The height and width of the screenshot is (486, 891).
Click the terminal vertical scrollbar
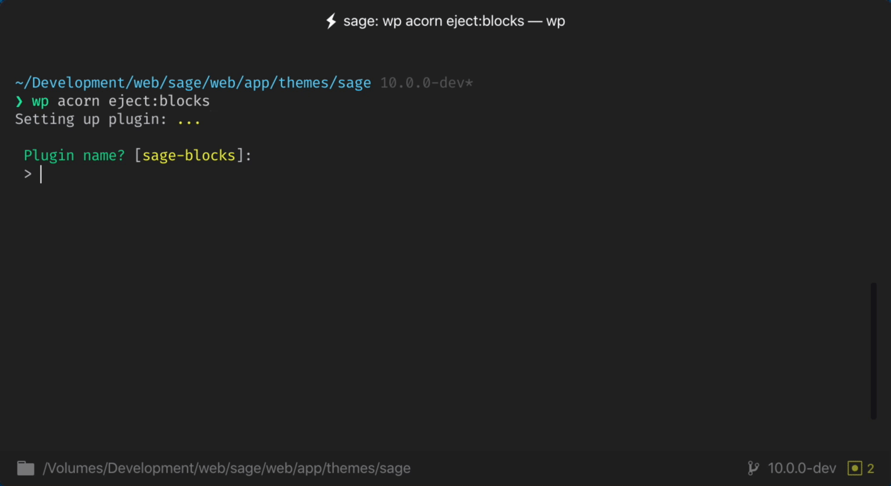click(873, 350)
